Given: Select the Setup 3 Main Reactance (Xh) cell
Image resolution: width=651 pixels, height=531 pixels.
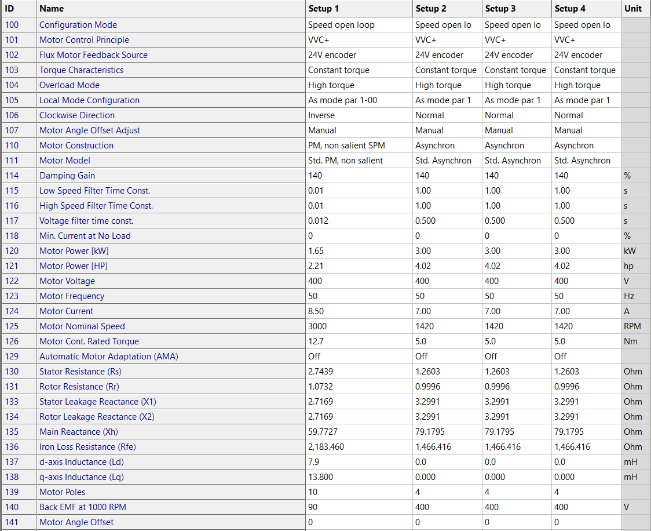Looking at the screenshot, I should tap(502, 432).
